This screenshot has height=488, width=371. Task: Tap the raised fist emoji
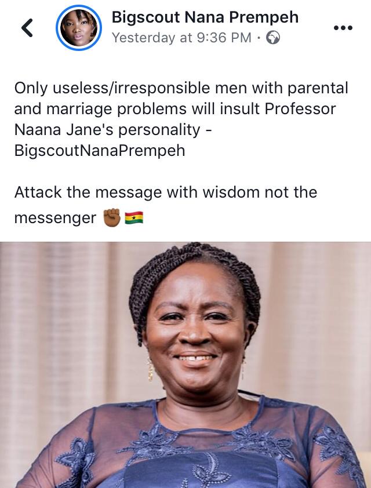(x=112, y=217)
